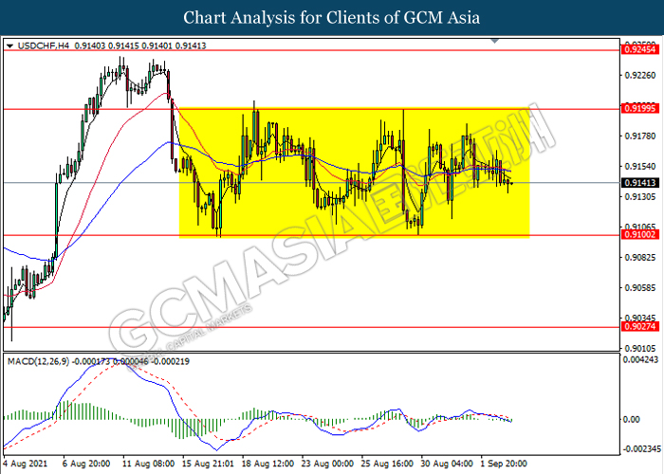This screenshot has height=474, width=664.
Task: Click the 0.91305 price scale value
Action: pos(640,197)
